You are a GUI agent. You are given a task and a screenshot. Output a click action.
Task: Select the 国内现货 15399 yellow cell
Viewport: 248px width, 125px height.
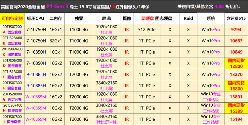(236, 108)
